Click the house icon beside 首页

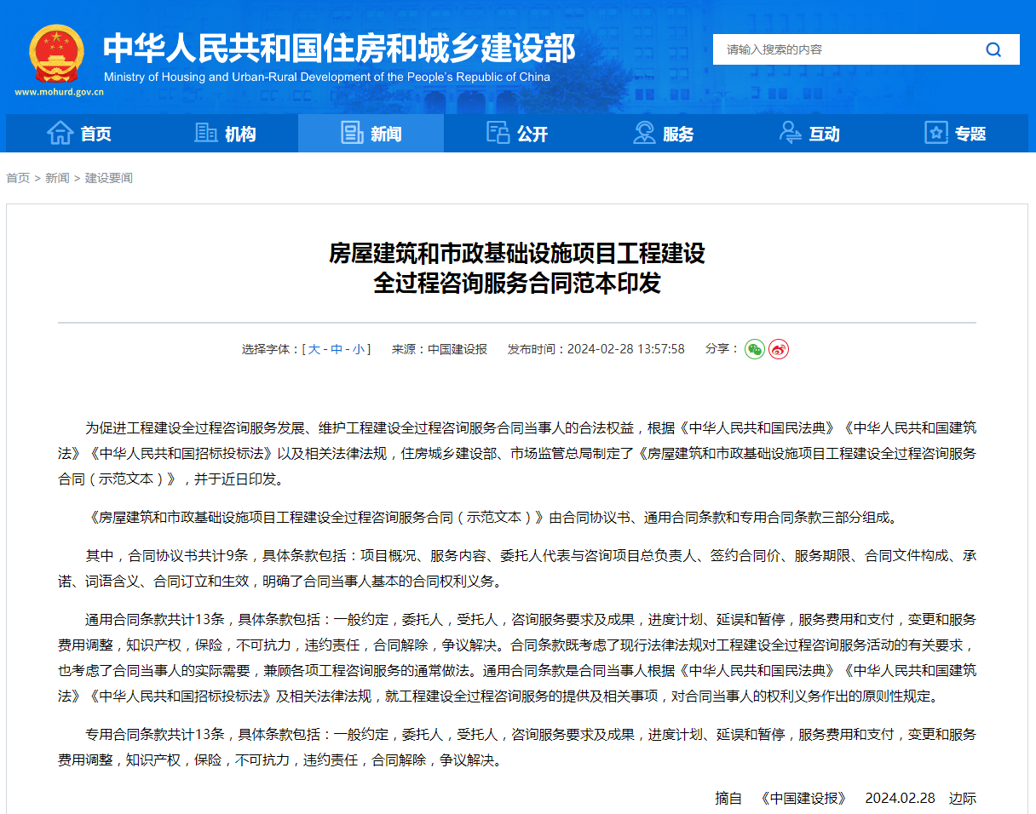pos(60,134)
